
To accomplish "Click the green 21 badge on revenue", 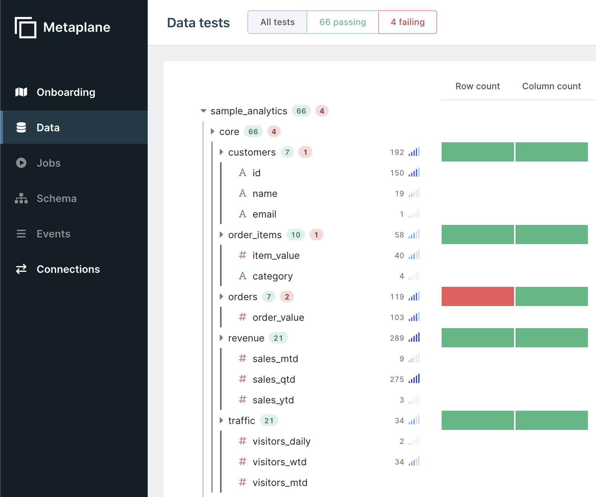I will (x=278, y=338).
